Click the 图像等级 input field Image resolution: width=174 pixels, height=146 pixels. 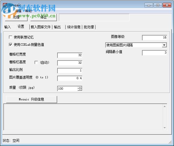tap(154, 38)
